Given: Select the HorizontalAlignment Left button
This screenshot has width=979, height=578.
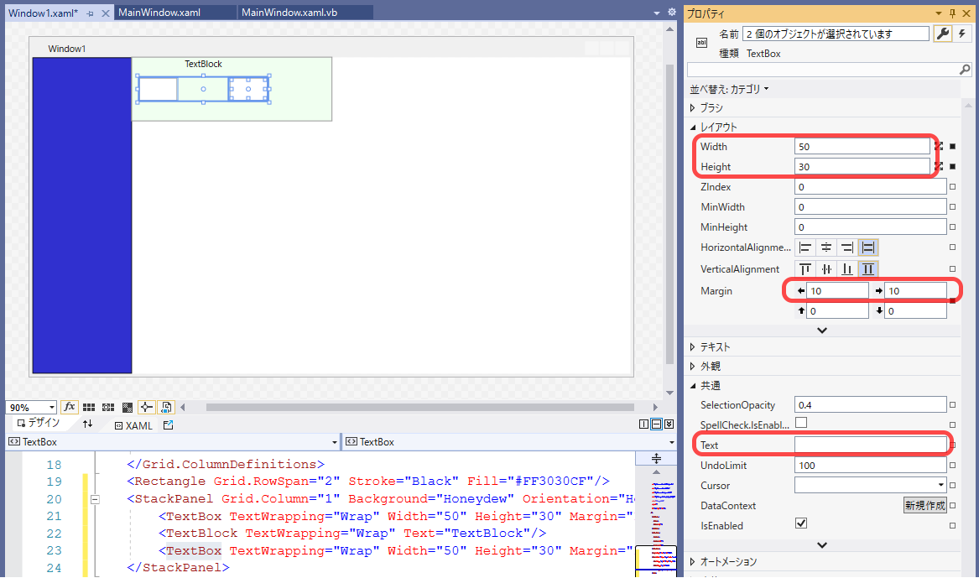Looking at the screenshot, I should pyautogui.click(x=805, y=247).
